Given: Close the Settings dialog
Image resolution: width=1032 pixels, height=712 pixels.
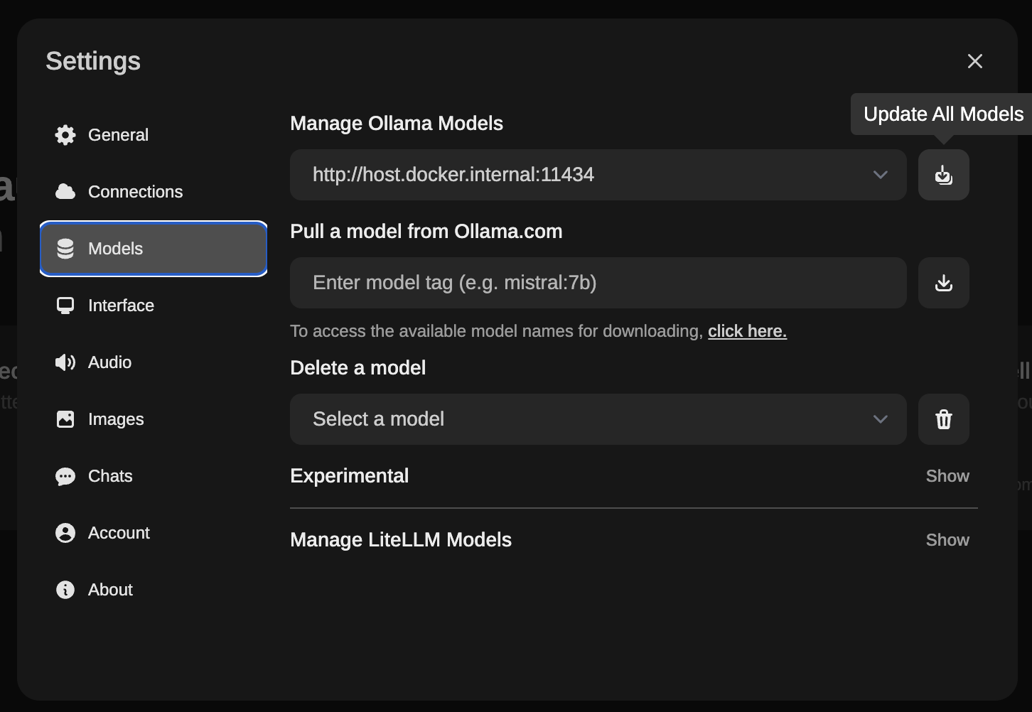Looking at the screenshot, I should [x=974, y=61].
